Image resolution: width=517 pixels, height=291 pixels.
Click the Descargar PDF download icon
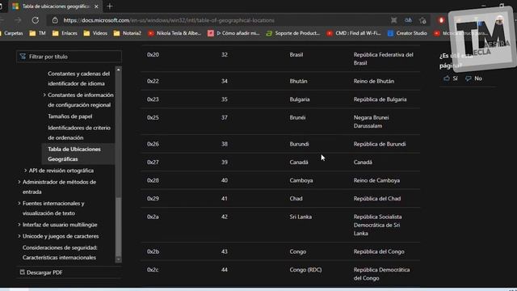[22, 272]
